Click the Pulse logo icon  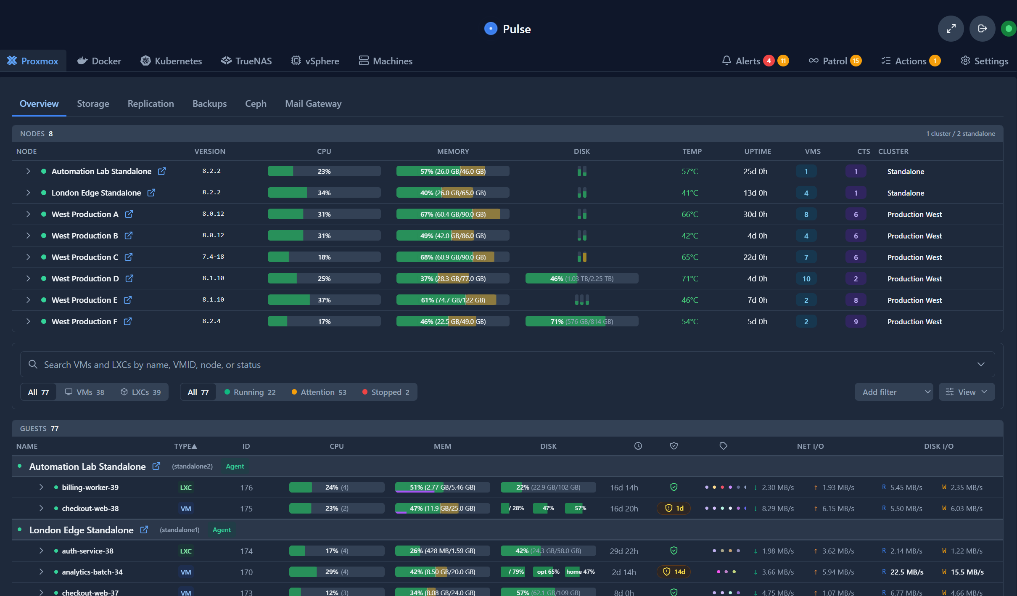pos(491,29)
